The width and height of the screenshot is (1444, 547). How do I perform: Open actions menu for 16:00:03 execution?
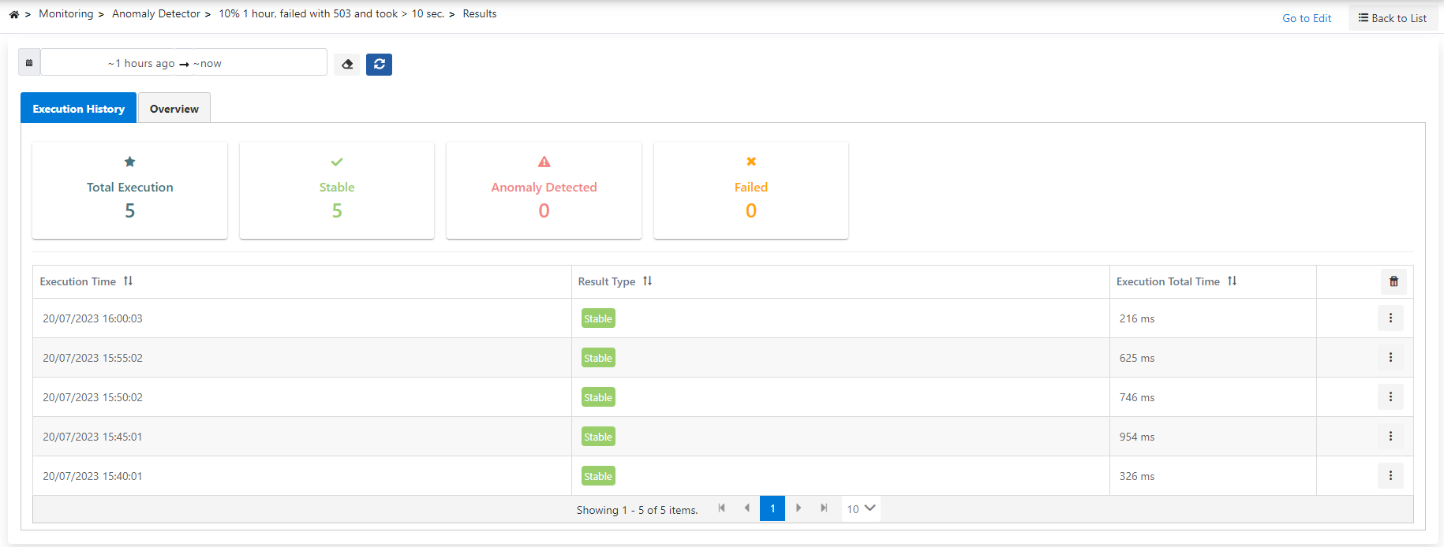(x=1390, y=318)
